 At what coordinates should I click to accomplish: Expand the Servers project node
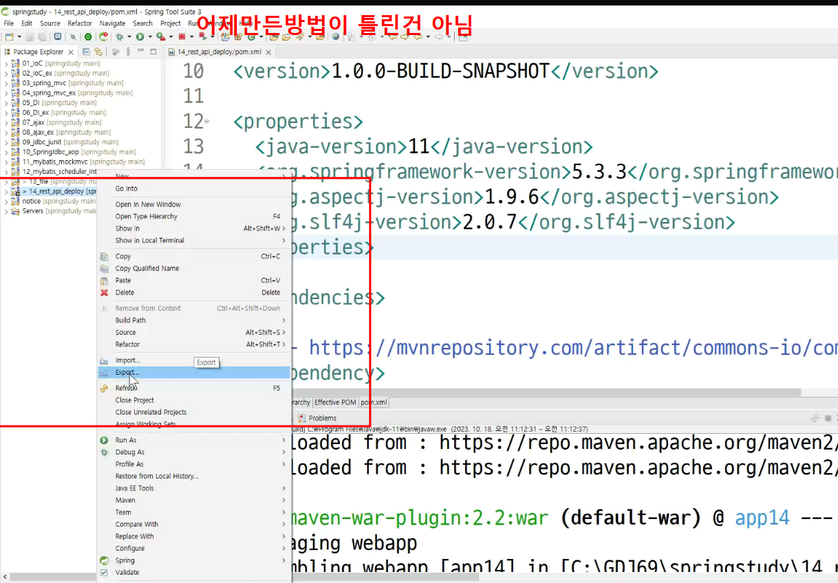(x=6, y=211)
